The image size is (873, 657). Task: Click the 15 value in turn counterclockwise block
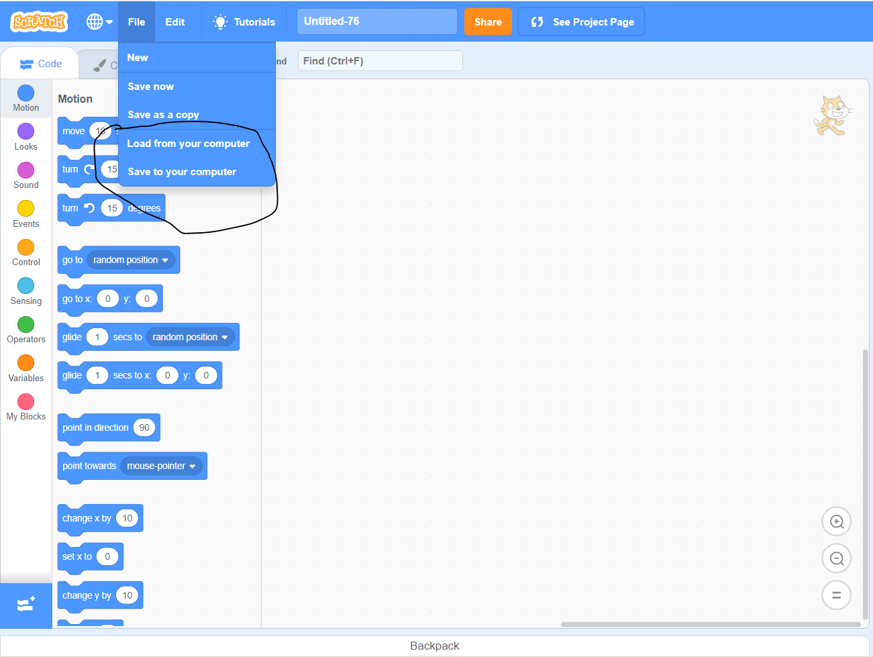(112, 208)
